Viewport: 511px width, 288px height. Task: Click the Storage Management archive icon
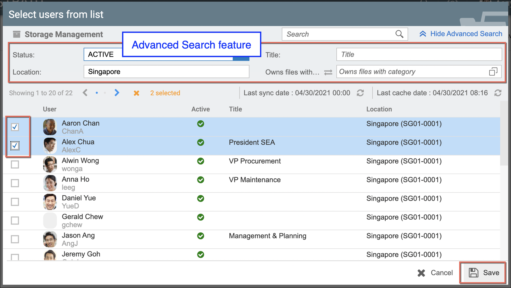click(x=17, y=34)
